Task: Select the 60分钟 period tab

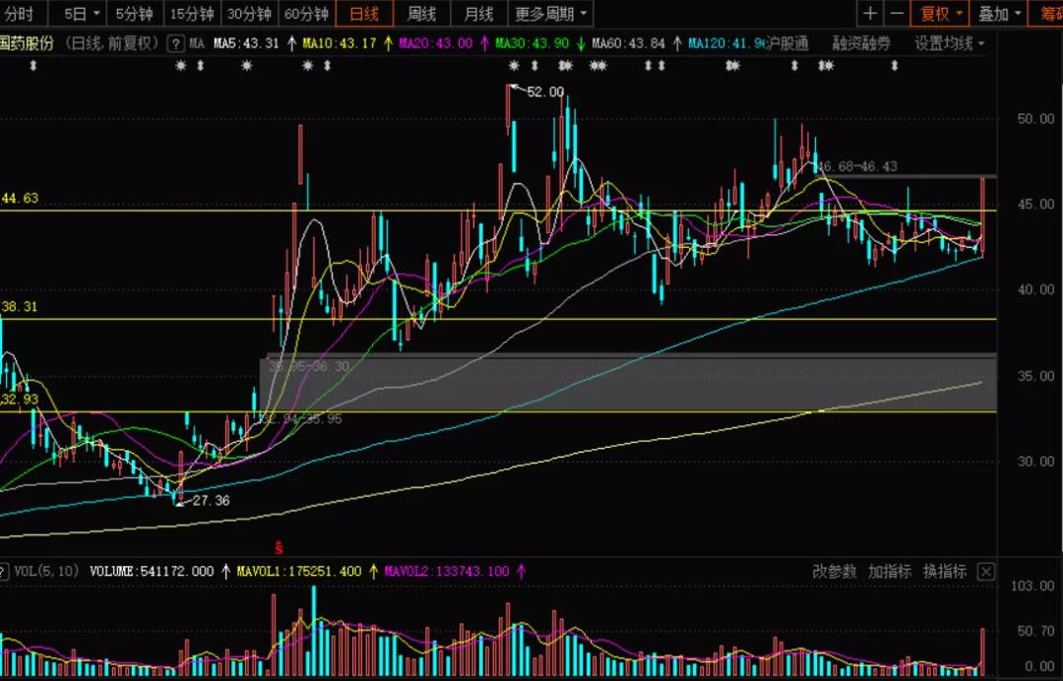Action: coord(306,14)
